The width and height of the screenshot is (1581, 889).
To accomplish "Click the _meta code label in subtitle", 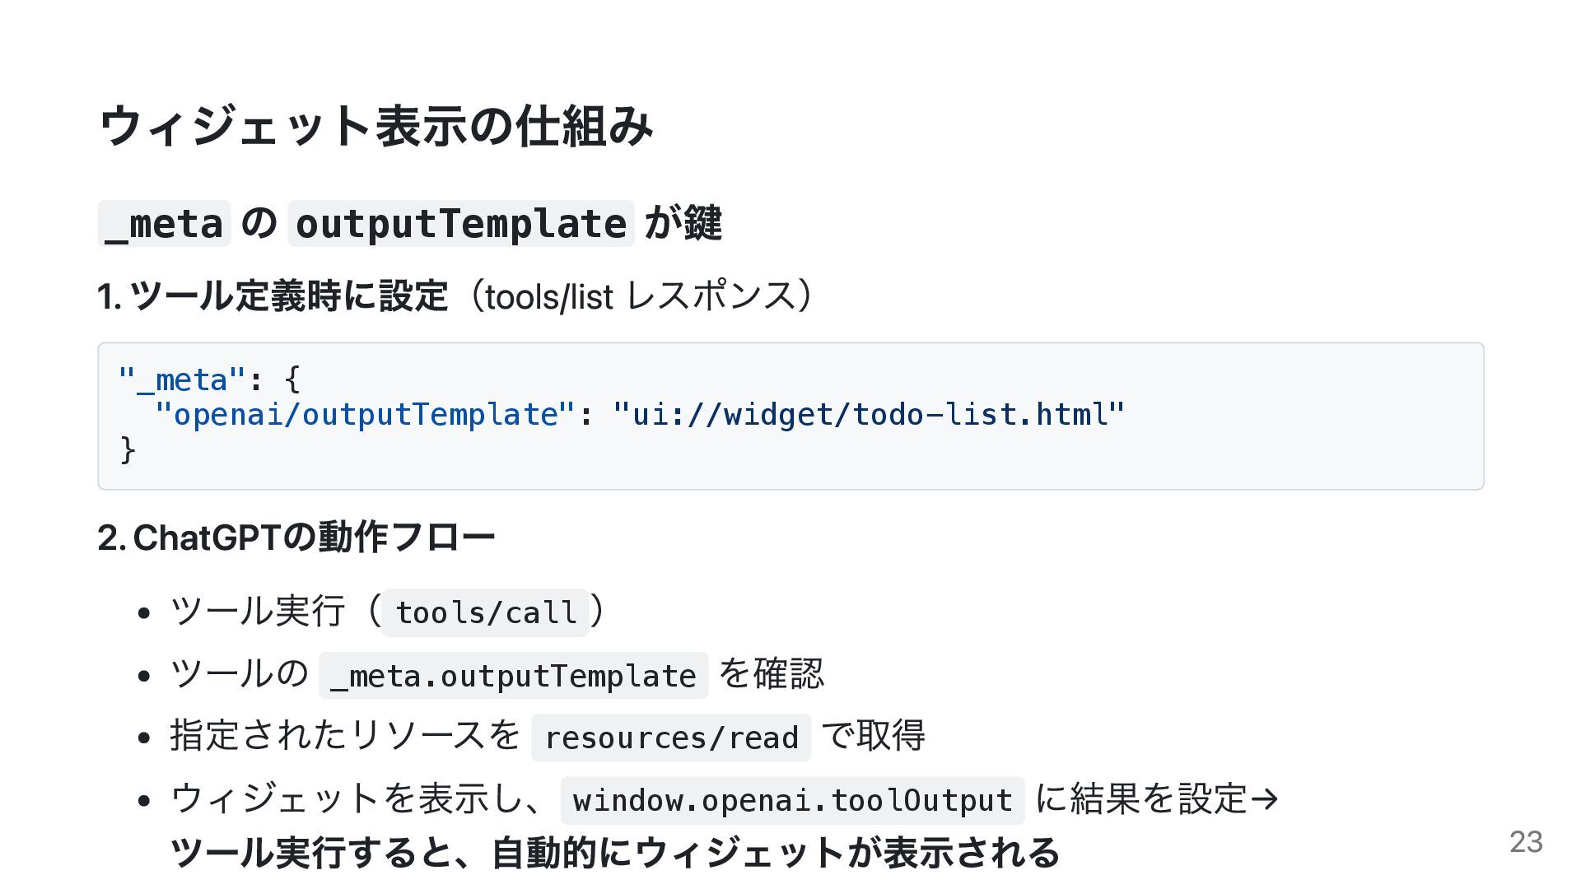I will [x=164, y=224].
